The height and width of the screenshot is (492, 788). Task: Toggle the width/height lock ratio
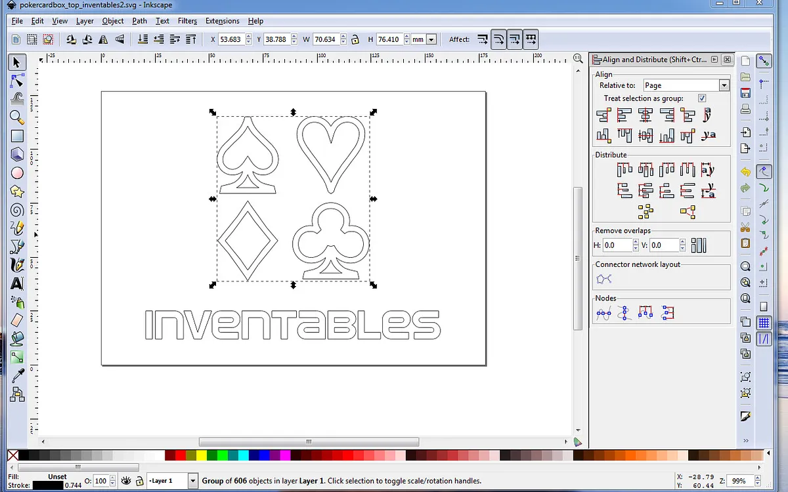click(355, 39)
